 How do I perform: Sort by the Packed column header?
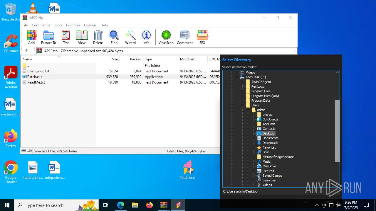click(131, 59)
